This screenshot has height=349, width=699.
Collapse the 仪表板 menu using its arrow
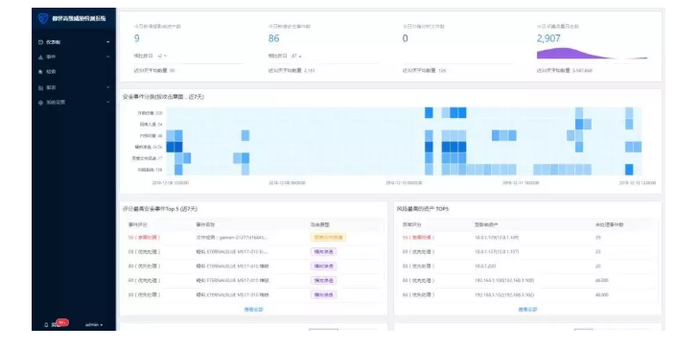(108, 42)
